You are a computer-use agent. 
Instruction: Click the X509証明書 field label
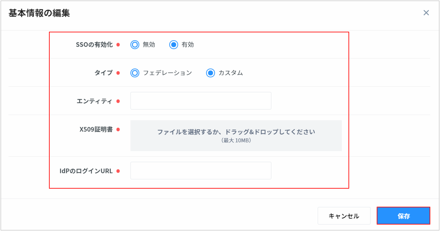coord(96,129)
